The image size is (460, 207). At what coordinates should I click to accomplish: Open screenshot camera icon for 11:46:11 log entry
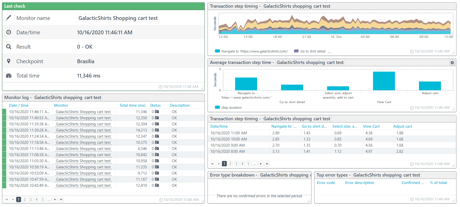tap(157, 112)
